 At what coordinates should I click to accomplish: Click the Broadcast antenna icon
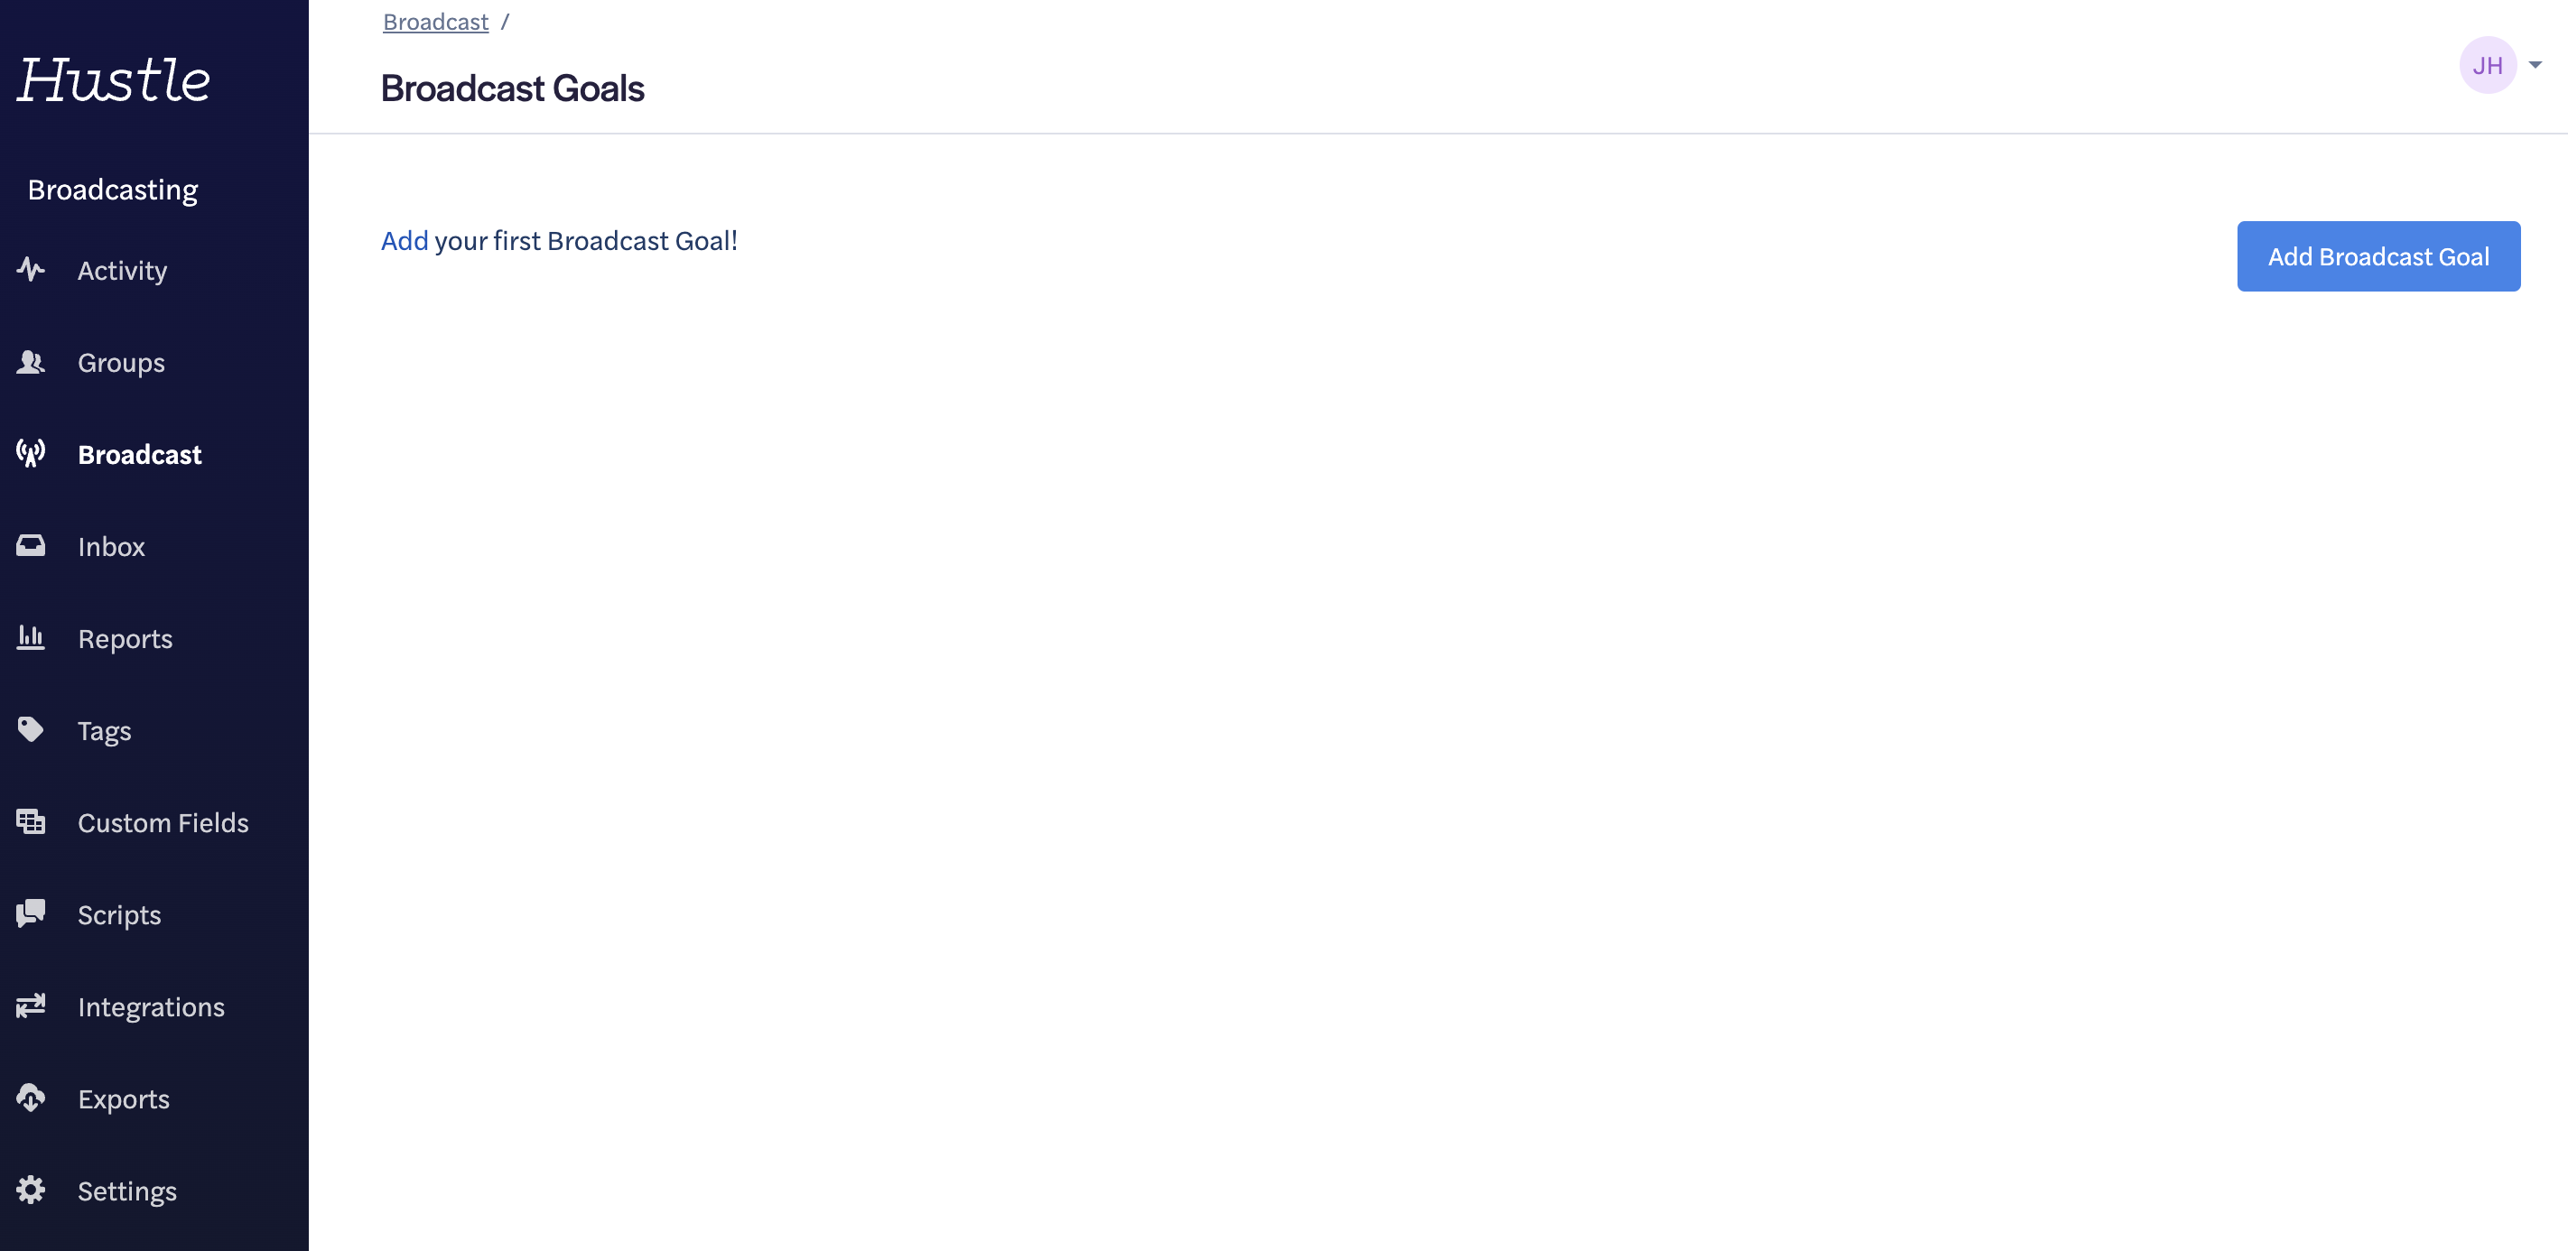(x=31, y=453)
